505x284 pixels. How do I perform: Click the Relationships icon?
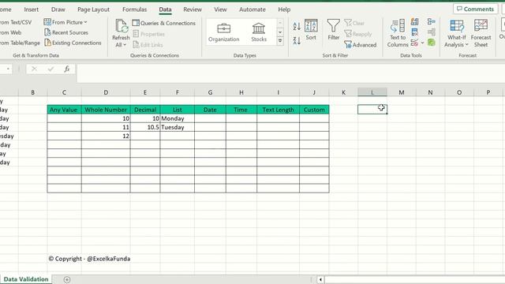[432, 32]
